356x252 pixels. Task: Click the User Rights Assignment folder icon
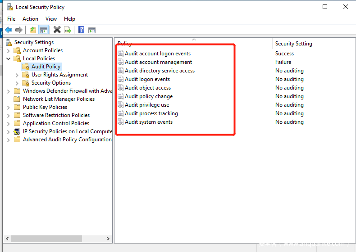point(26,75)
